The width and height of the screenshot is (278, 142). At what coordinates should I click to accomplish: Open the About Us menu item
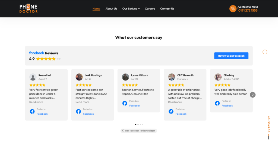click(111, 9)
